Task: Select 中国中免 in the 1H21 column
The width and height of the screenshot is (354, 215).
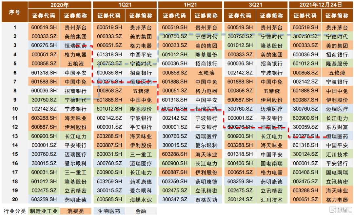Action: [x=206, y=82]
